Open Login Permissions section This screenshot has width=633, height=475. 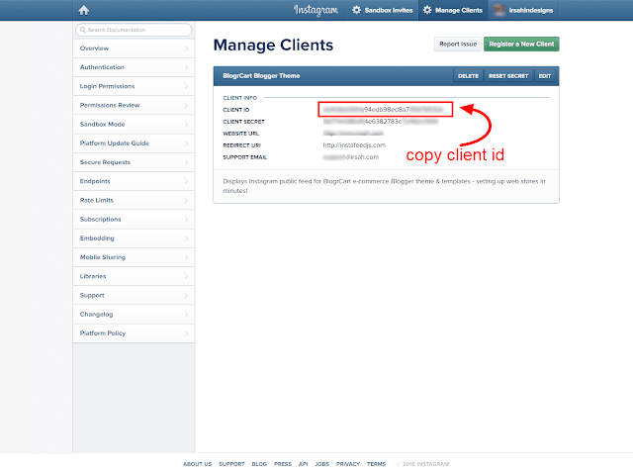(134, 86)
